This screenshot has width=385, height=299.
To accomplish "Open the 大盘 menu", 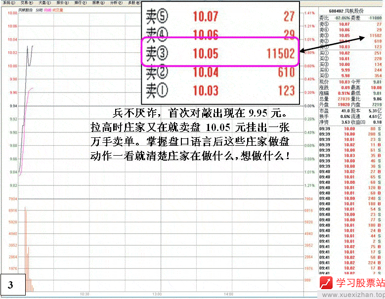I will coord(44,2).
